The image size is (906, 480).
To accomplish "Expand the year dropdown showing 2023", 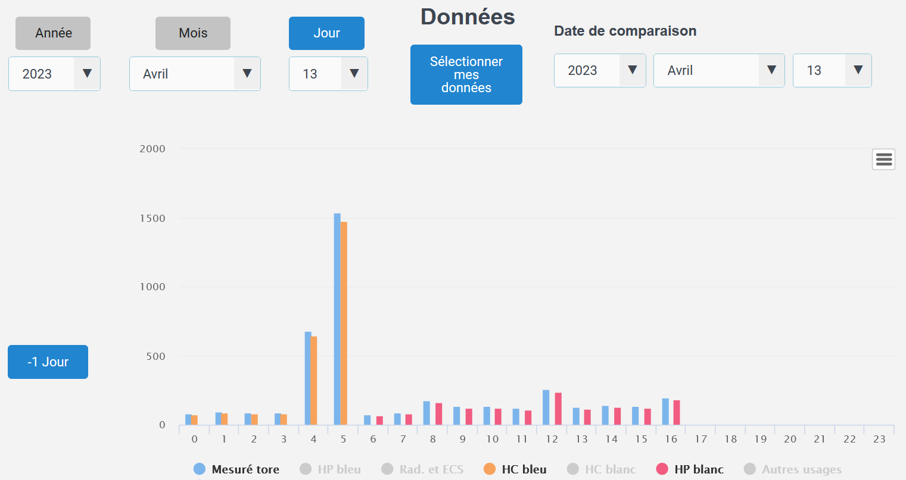I will [x=54, y=74].
